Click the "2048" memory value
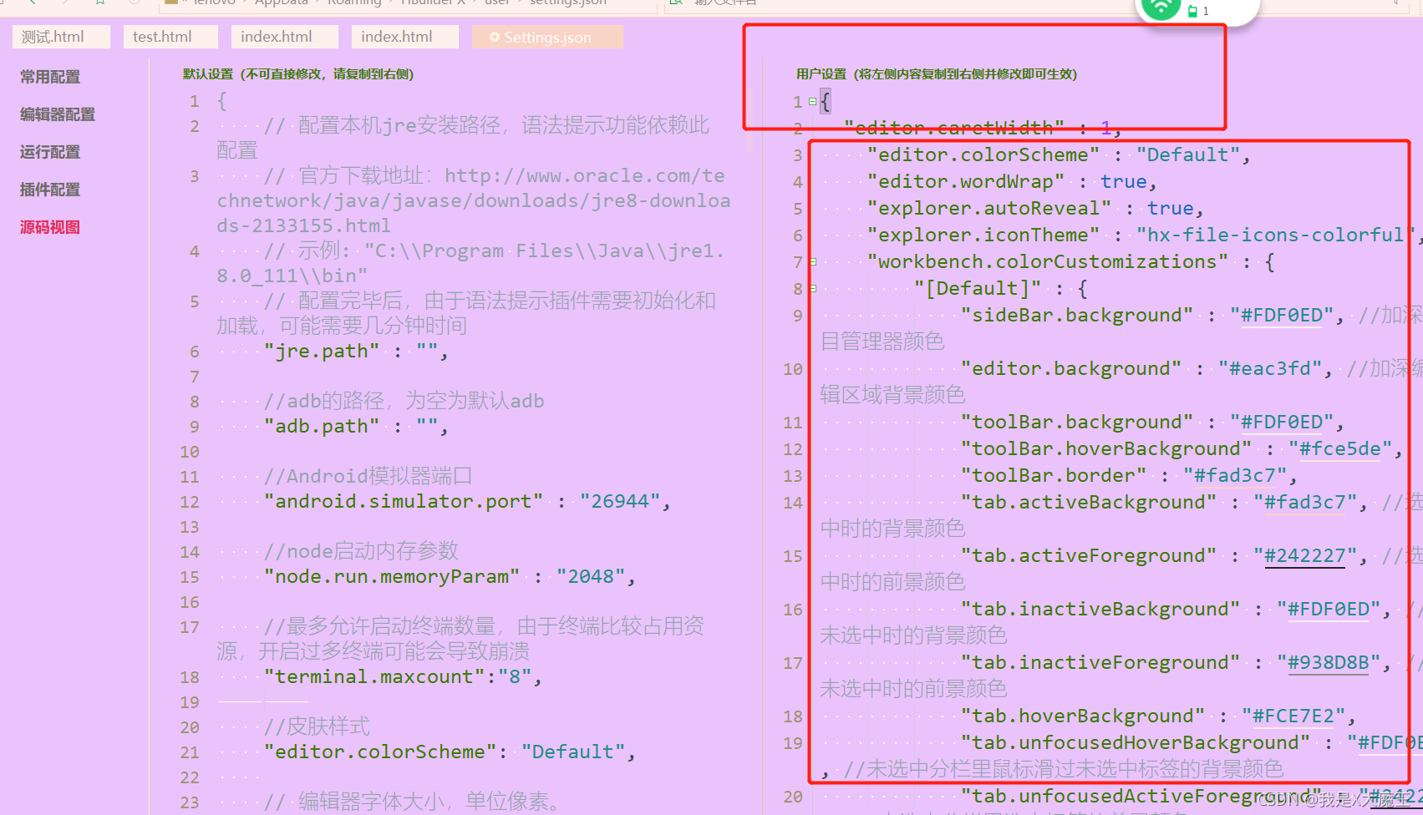Viewport: 1423px width, 815px height. [x=591, y=577]
